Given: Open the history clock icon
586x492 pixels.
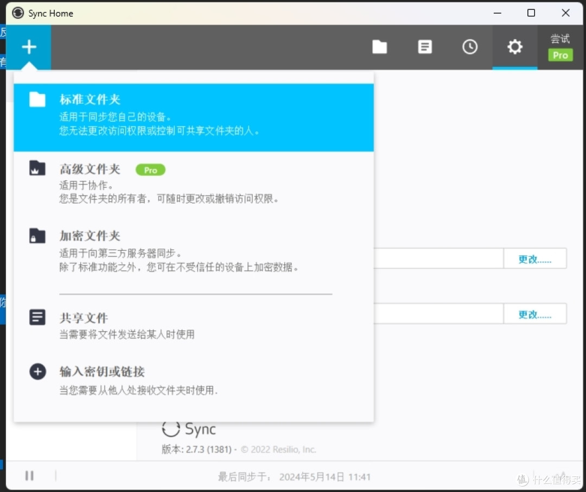Looking at the screenshot, I should (470, 47).
